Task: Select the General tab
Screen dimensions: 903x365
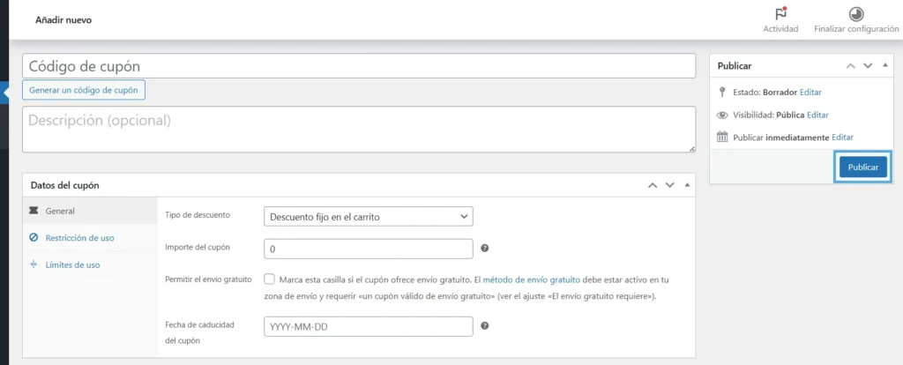Action: pos(60,212)
